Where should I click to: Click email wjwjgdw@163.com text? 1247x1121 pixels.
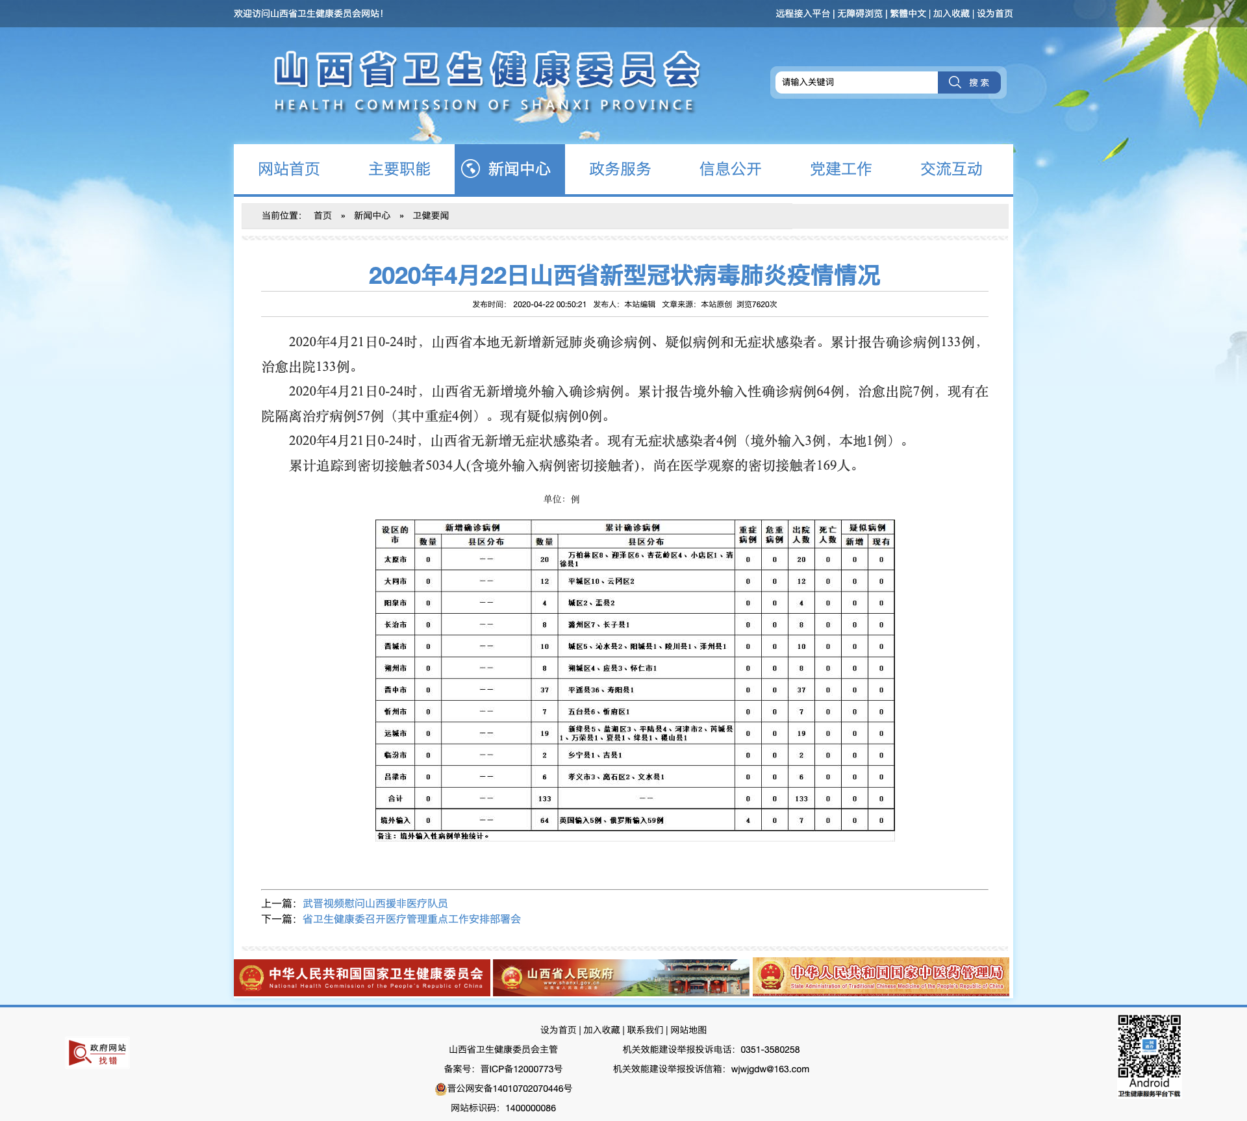pyautogui.click(x=770, y=1069)
